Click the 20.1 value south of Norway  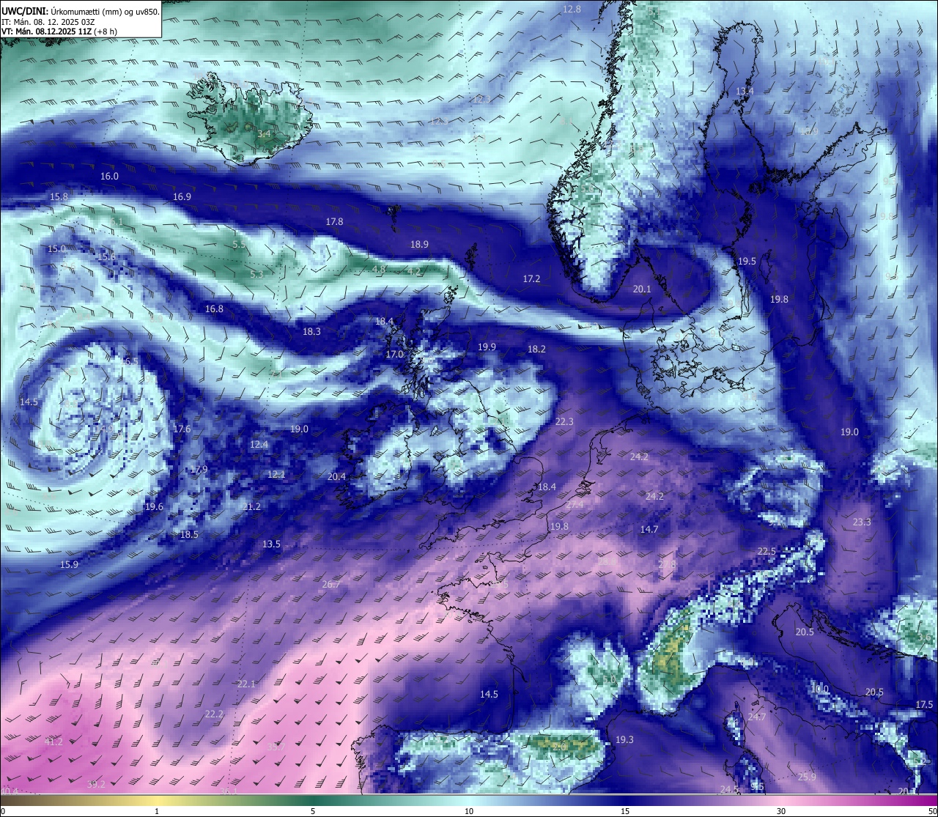click(642, 289)
